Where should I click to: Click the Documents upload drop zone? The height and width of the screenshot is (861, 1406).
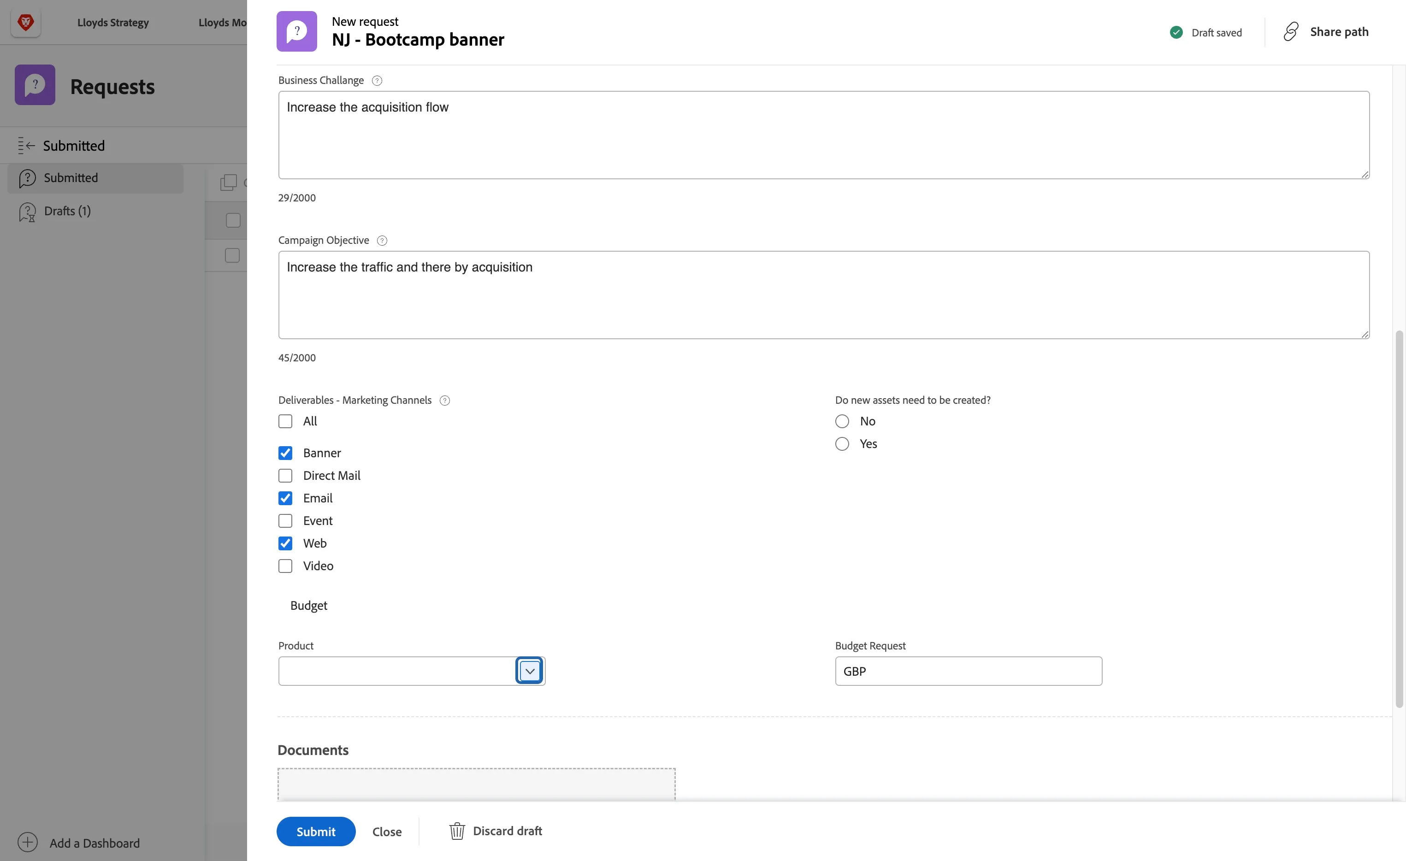477,784
